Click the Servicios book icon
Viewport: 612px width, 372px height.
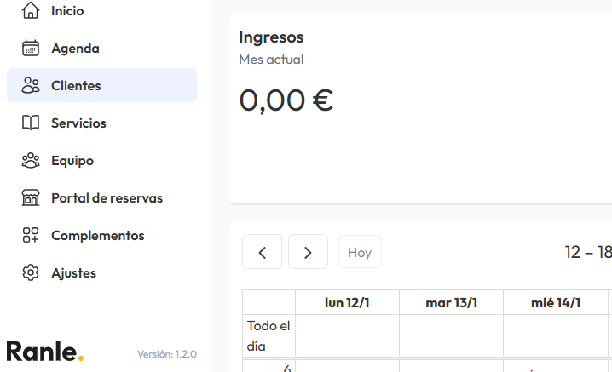(31, 123)
